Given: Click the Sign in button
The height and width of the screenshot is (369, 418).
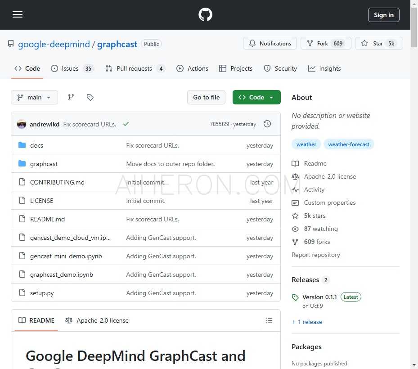Looking at the screenshot, I should (x=383, y=15).
